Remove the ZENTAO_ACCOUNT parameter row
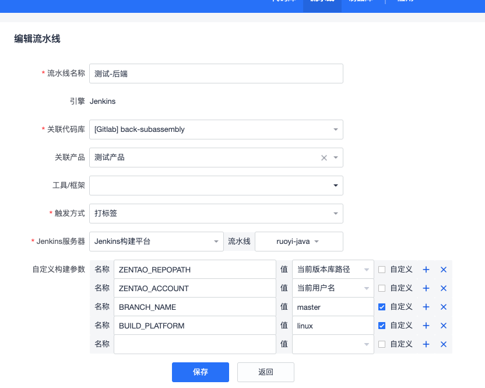Screen dimensions: 485x388 click(x=443, y=288)
